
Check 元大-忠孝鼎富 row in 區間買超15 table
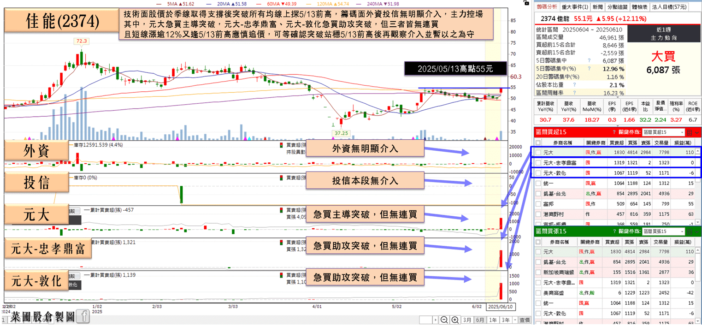(x=538, y=163)
